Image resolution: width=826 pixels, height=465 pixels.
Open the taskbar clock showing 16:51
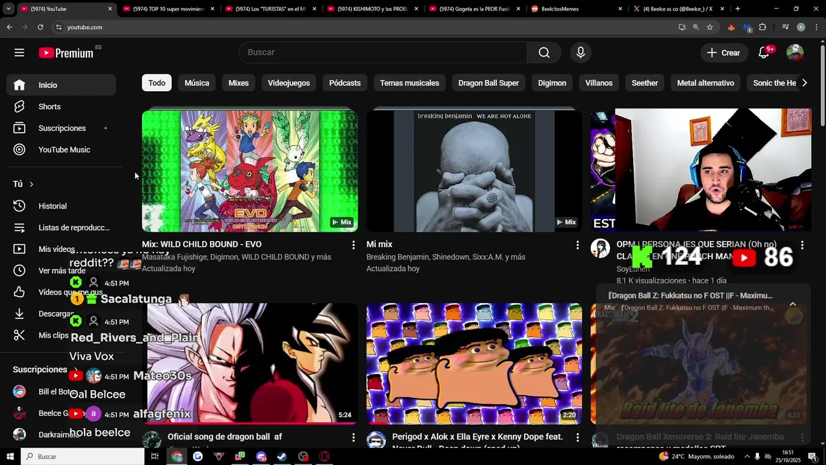point(788,457)
